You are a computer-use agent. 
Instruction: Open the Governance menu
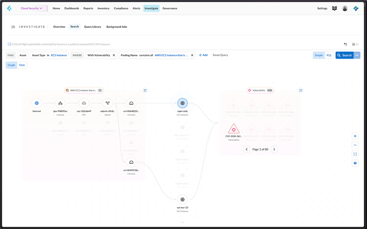click(170, 8)
